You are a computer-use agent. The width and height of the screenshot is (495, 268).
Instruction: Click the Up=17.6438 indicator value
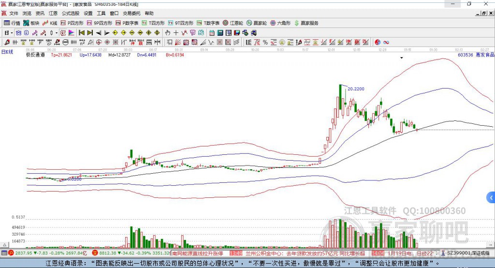tap(90, 55)
